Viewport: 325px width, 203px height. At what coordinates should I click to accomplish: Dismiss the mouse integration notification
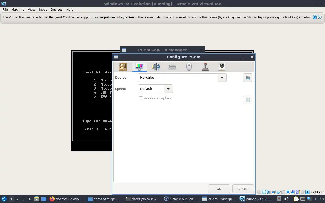coord(315,17)
